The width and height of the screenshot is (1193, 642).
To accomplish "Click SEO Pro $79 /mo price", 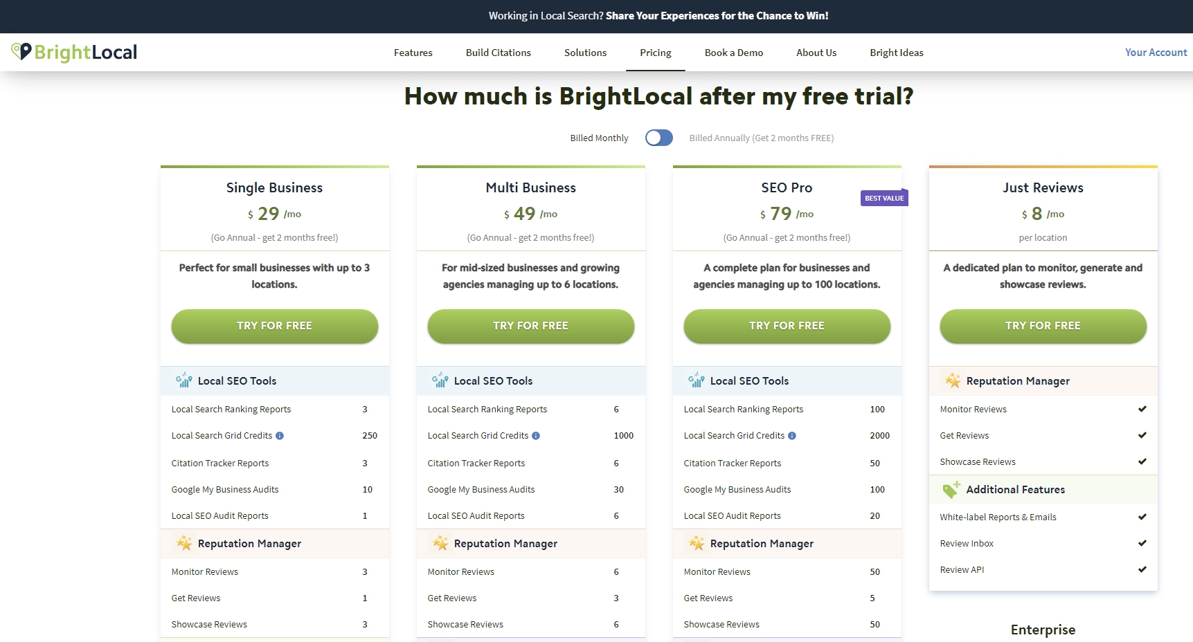I will [787, 214].
